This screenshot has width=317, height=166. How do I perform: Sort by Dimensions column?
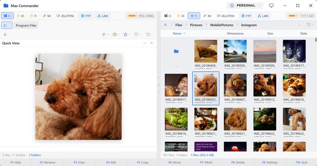235,33
